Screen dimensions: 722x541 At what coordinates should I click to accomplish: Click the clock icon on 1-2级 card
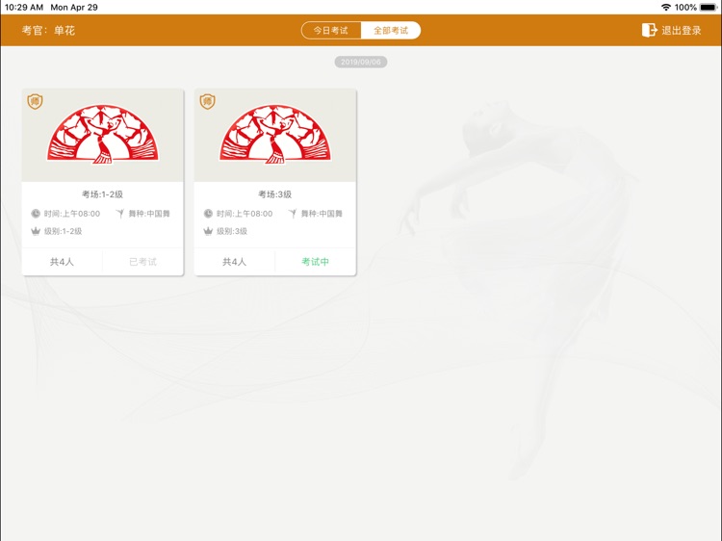point(36,213)
